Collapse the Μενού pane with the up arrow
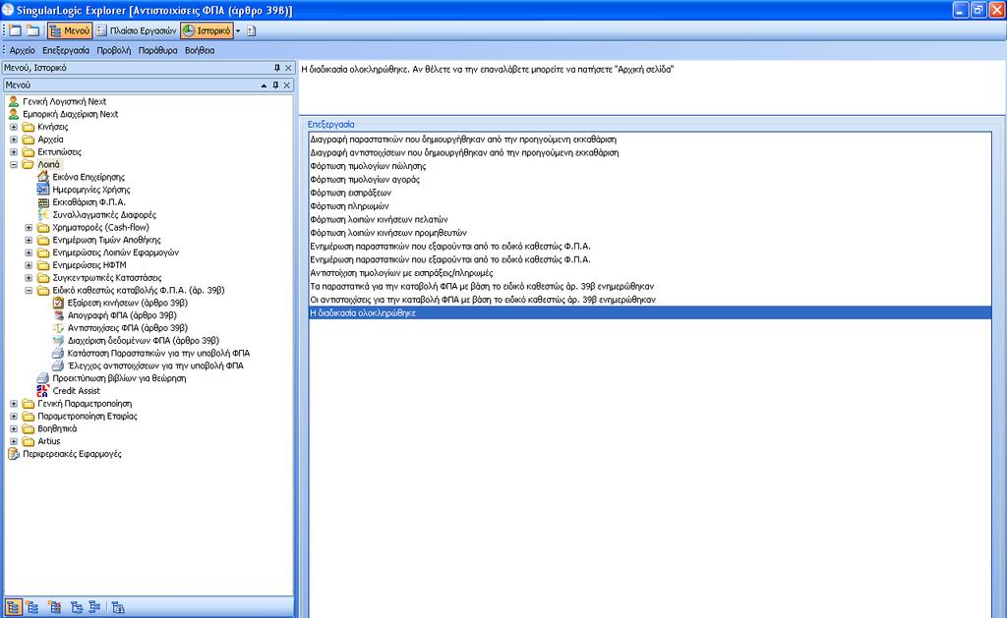This screenshot has height=618, width=1007. [264, 84]
